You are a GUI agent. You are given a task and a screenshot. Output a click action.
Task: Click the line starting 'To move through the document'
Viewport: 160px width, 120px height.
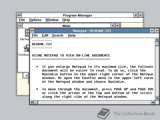click(98, 89)
